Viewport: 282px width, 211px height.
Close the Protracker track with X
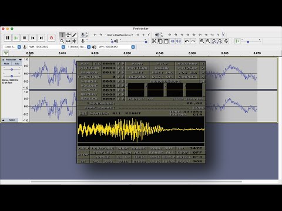pos(4,60)
